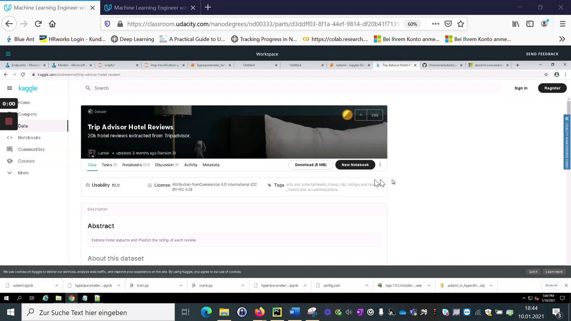The image size is (571, 321).
Task: Open the Discussion tab
Action: 167,165
